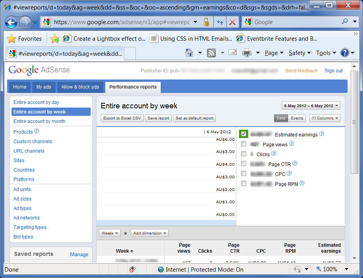Viewport: 363px width, 278px height.
Task: Switch to Allow & block ads tab
Action: click(x=80, y=87)
